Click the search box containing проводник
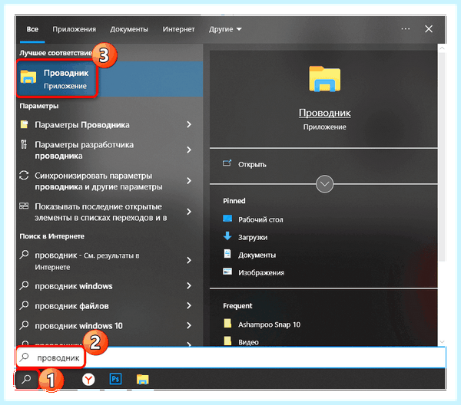The height and width of the screenshot is (405, 461). [x=230, y=357]
